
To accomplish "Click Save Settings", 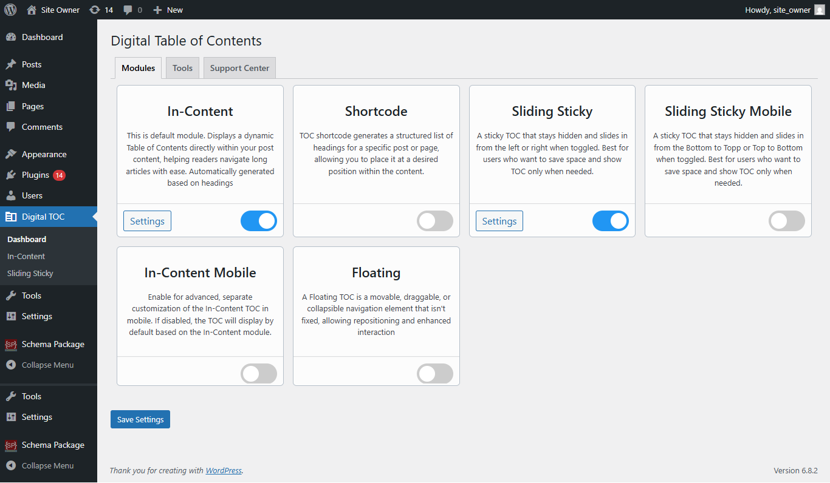I will pyautogui.click(x=140, y=419).
